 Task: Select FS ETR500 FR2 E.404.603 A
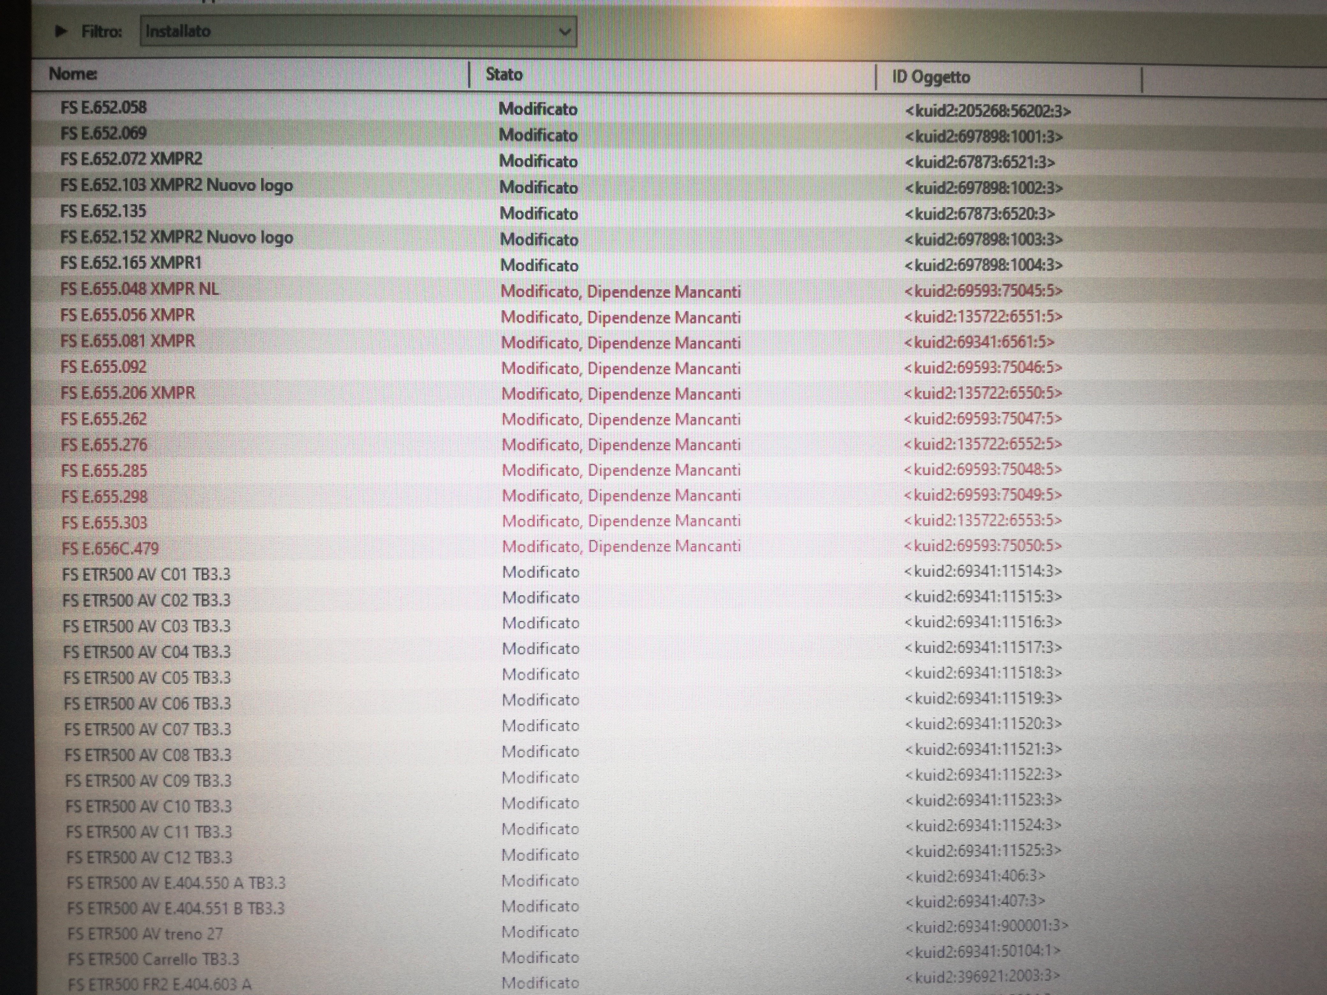click(159, 985)
